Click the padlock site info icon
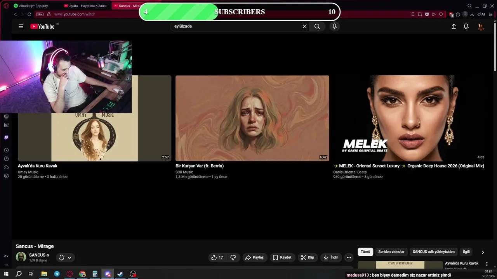The image size is (497, 279). 49,14
